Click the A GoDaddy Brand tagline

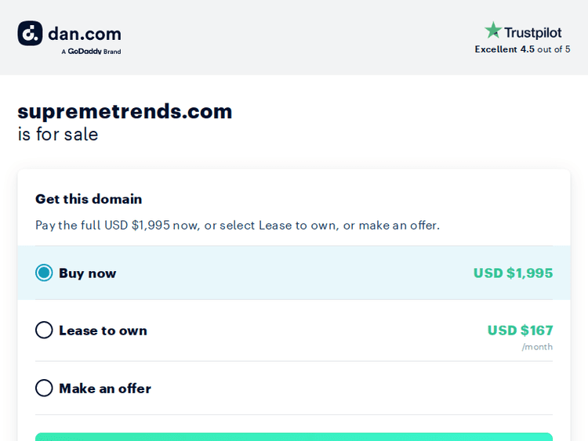[91, 52]
